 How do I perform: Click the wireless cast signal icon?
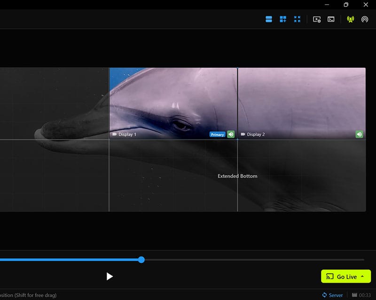[x=365, y=19]
